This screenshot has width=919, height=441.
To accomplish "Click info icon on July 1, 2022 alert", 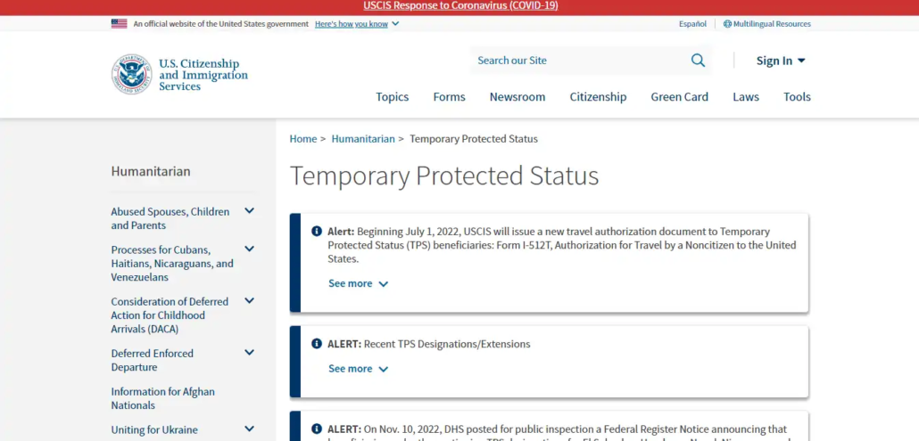I will [x=317, y=231].
